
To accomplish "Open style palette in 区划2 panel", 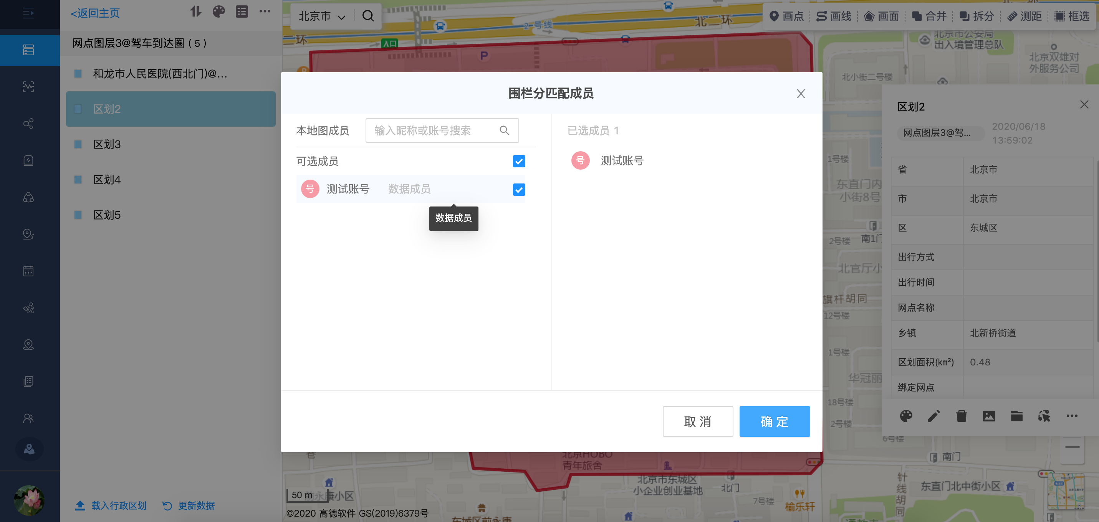I will click(906, 416).
